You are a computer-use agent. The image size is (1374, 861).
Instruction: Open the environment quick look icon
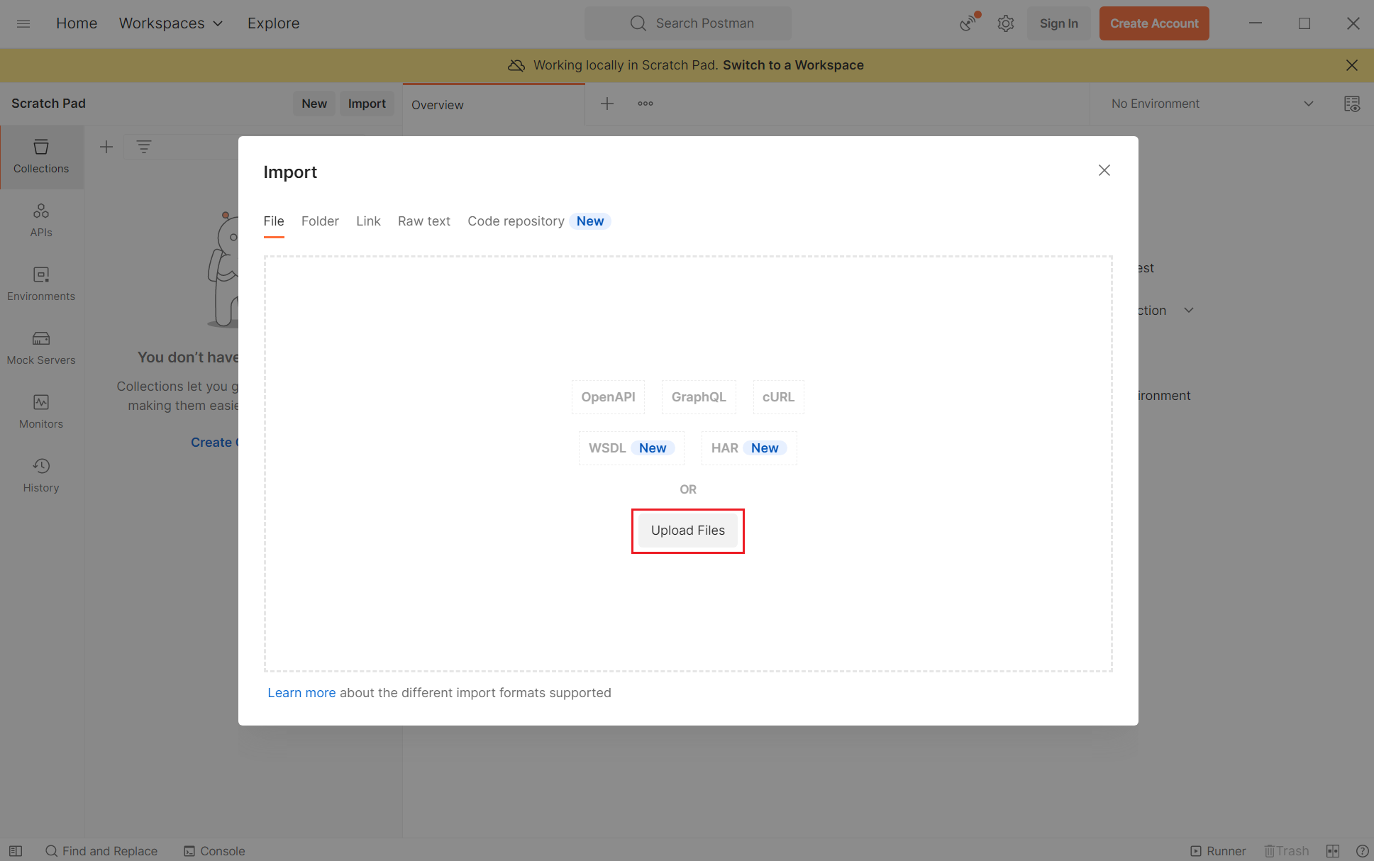[x=1352, y=104]
